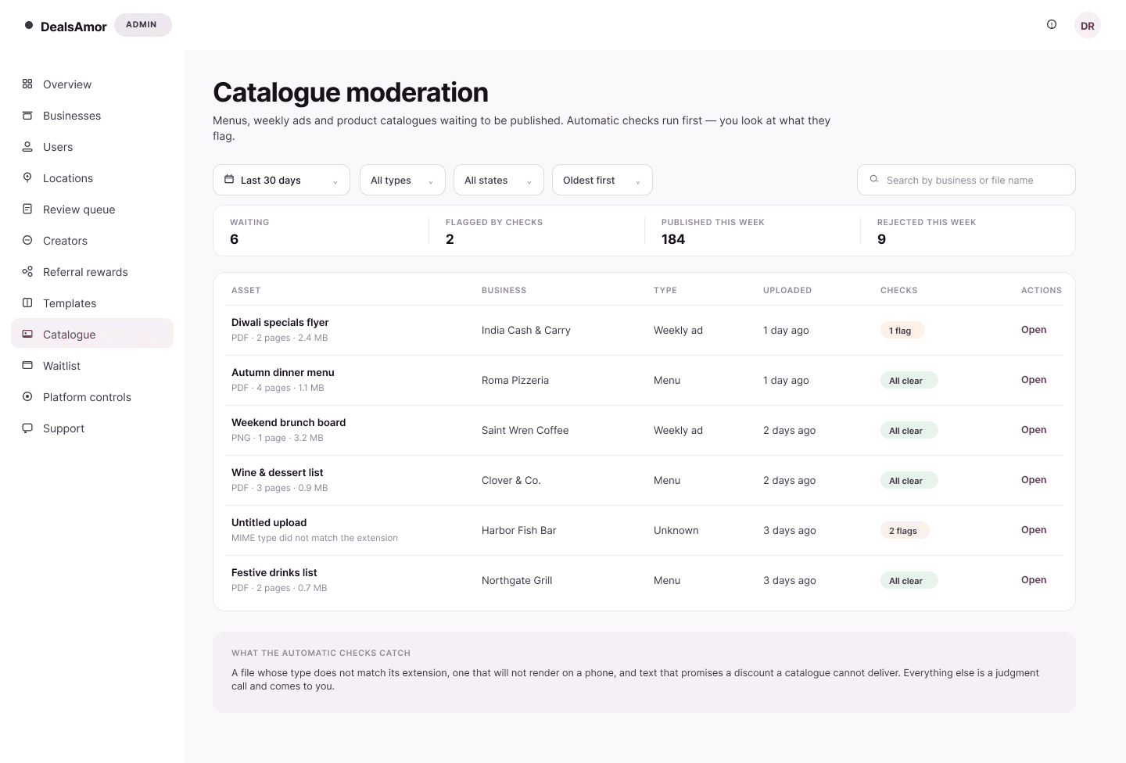Click the magnifier icon in the search box
The image size is (1126, 763).
click(x=874, y=179)
